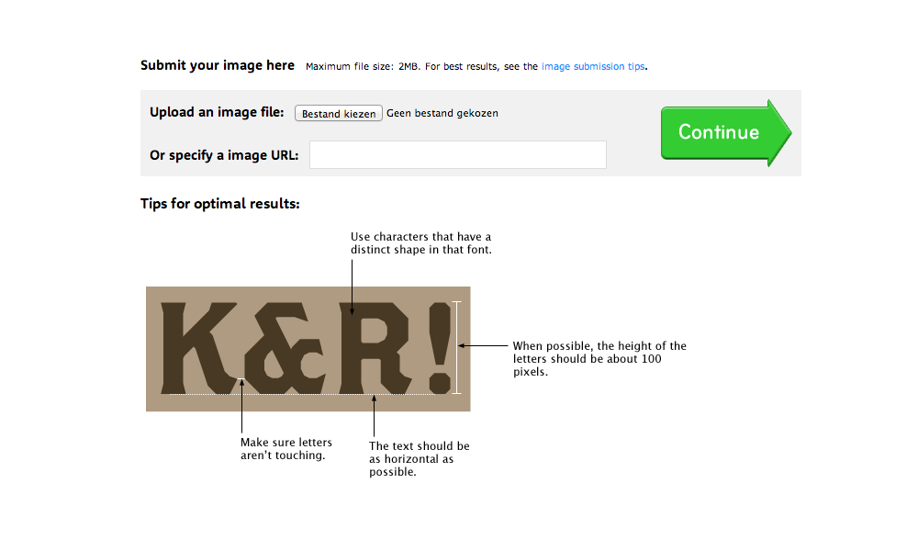Click the green Continue arrow button
918x551 pixels.
tap(726, 133)
